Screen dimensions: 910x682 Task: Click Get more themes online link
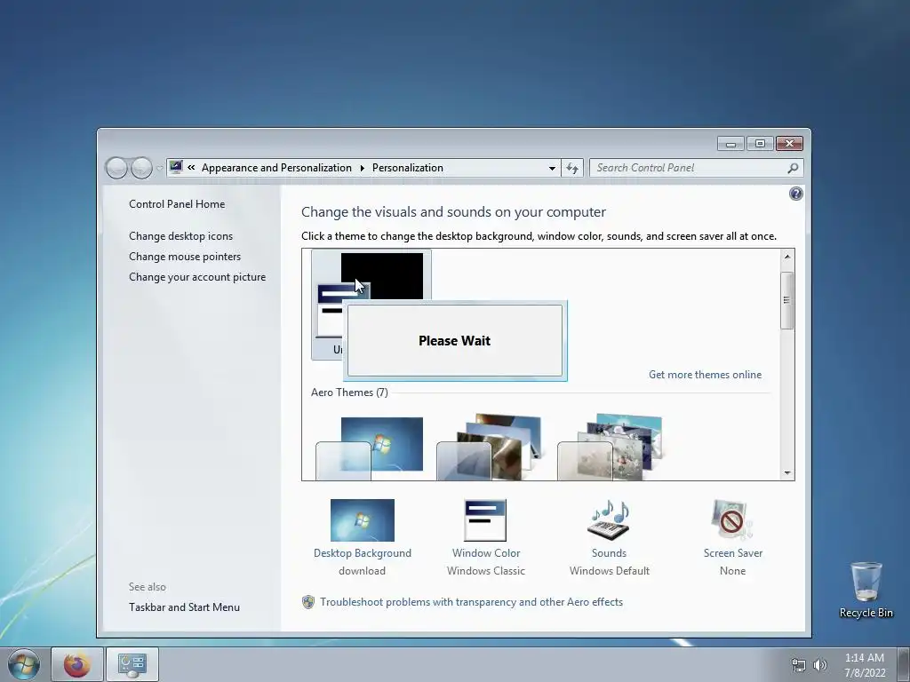tap(705, 375)
